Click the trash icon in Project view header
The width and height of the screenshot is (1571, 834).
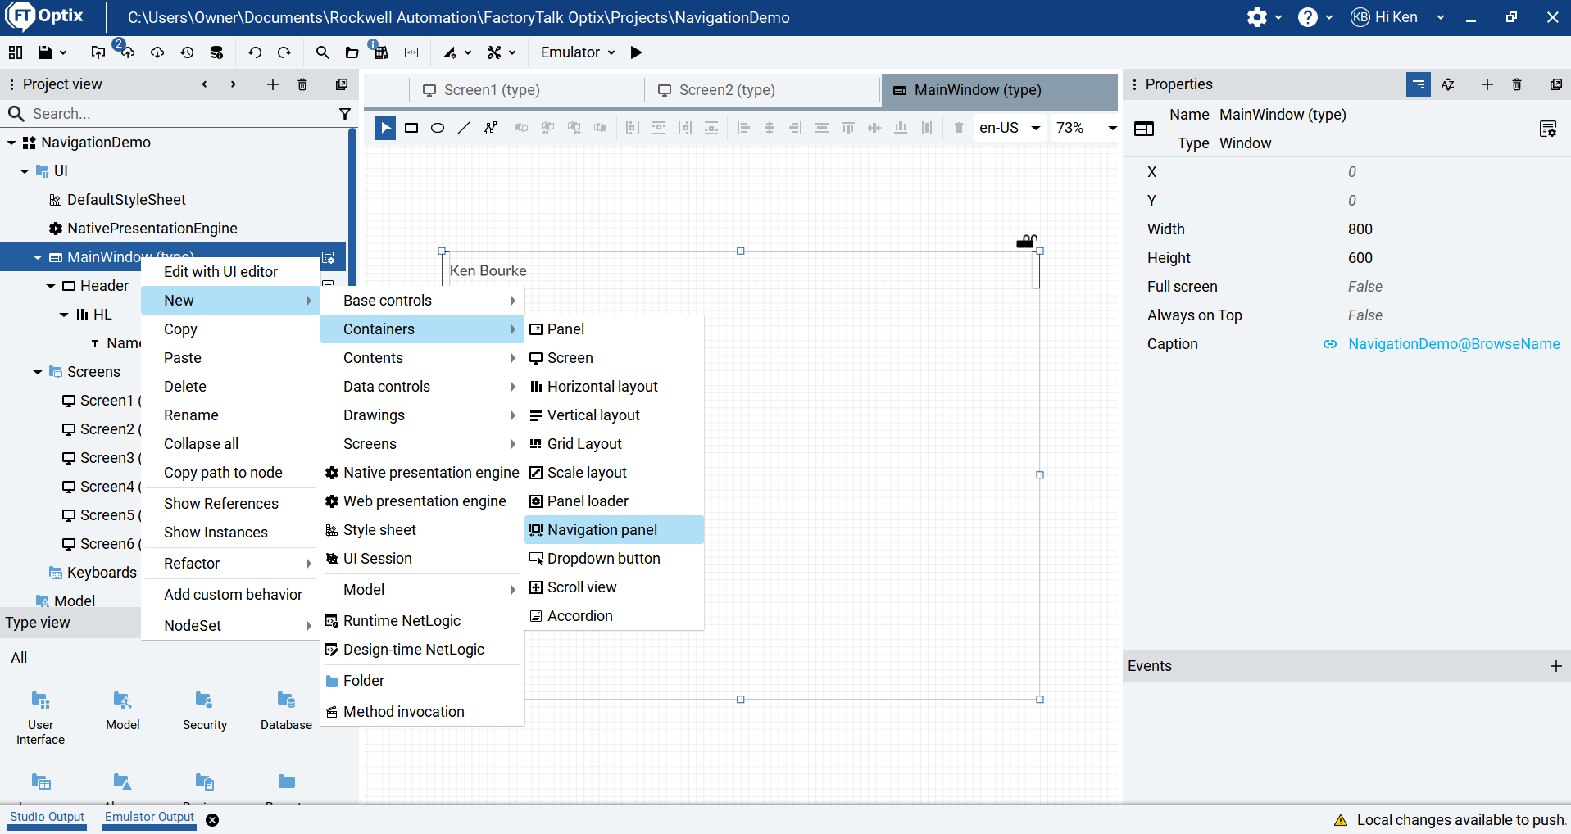pyautogui.click(x=302, y=84)
